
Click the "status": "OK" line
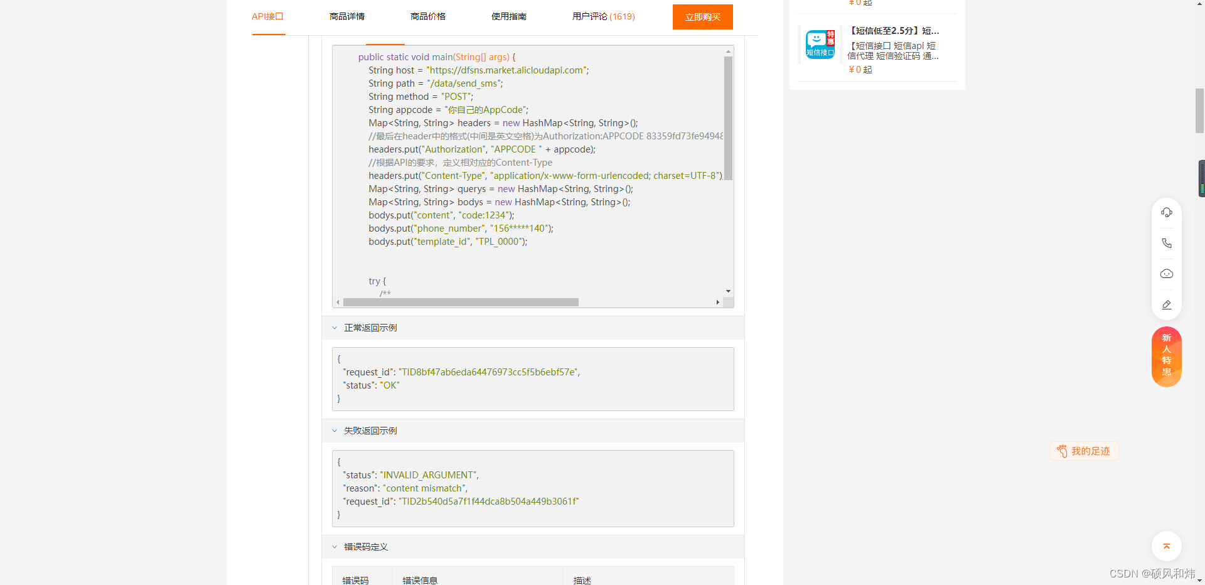point(371,385)
